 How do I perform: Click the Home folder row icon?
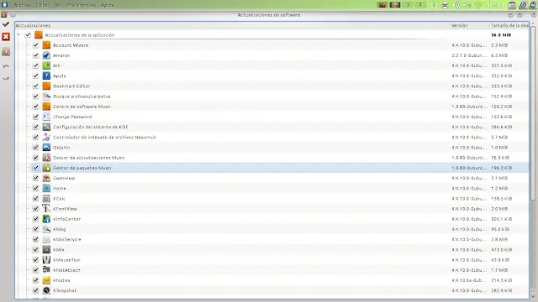[46, 188]
